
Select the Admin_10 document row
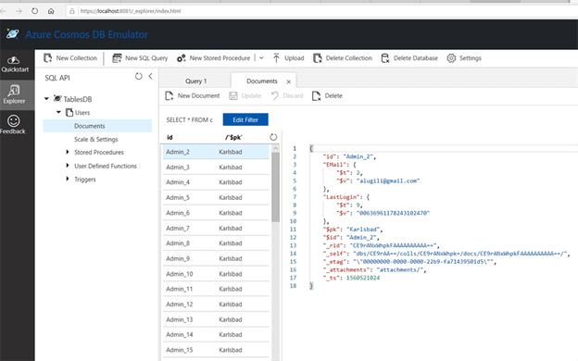point(216,274)
